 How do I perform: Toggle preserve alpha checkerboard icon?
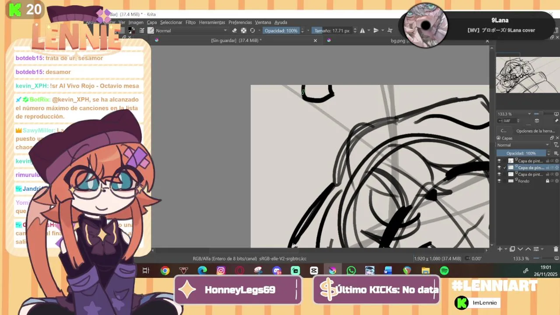[244, 31]
